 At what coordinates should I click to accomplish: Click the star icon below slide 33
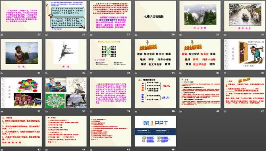click(91, 73)
